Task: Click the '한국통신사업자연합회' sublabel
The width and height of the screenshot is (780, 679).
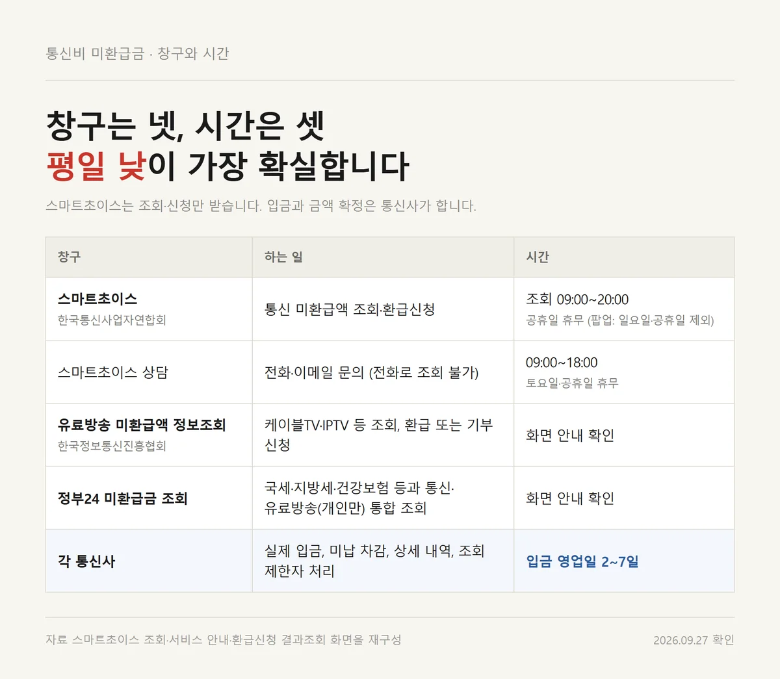Action: 112,320
